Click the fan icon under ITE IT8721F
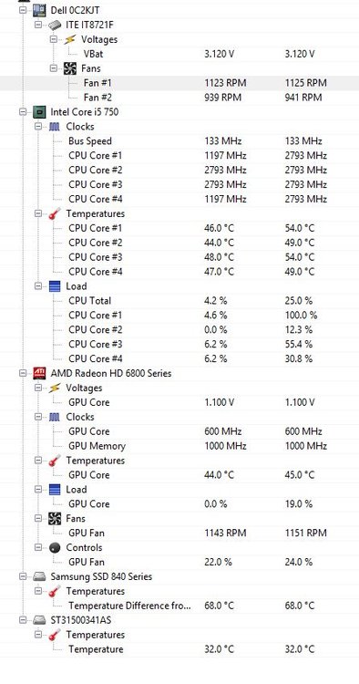This screenshot has height=684, width=359. tap(70, 68)
